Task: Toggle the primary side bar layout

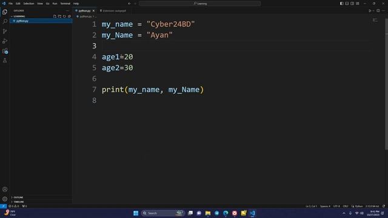Action: point(341,4)
